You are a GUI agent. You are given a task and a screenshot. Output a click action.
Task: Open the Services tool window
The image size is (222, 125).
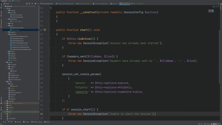point(47,122)
